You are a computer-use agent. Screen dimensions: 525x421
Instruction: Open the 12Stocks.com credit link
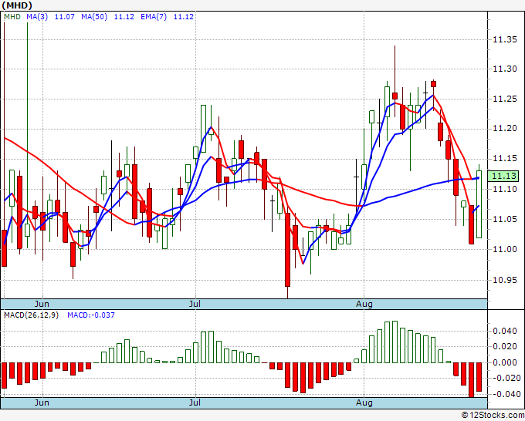[493, 416]
